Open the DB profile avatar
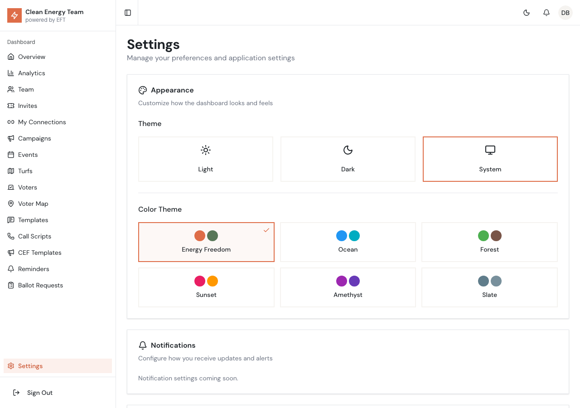Viewport: 580px width, 408px height. pyautogui.click(x=565, y=13)
